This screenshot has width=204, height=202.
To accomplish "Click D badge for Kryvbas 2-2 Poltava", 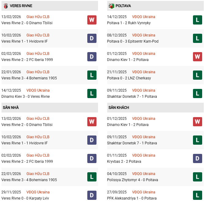I will 198,158.
